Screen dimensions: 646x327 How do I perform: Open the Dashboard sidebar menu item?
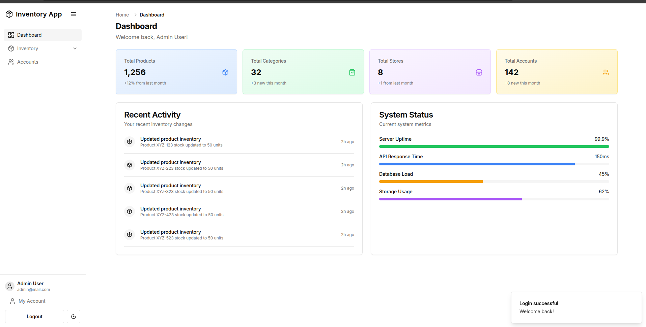43,35
